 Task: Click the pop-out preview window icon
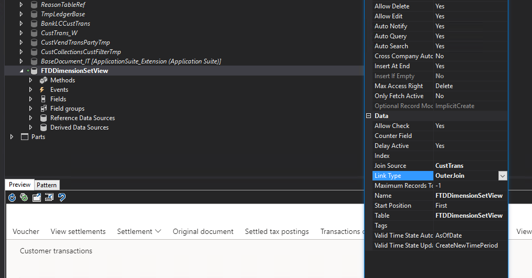[x=37, y=197]
